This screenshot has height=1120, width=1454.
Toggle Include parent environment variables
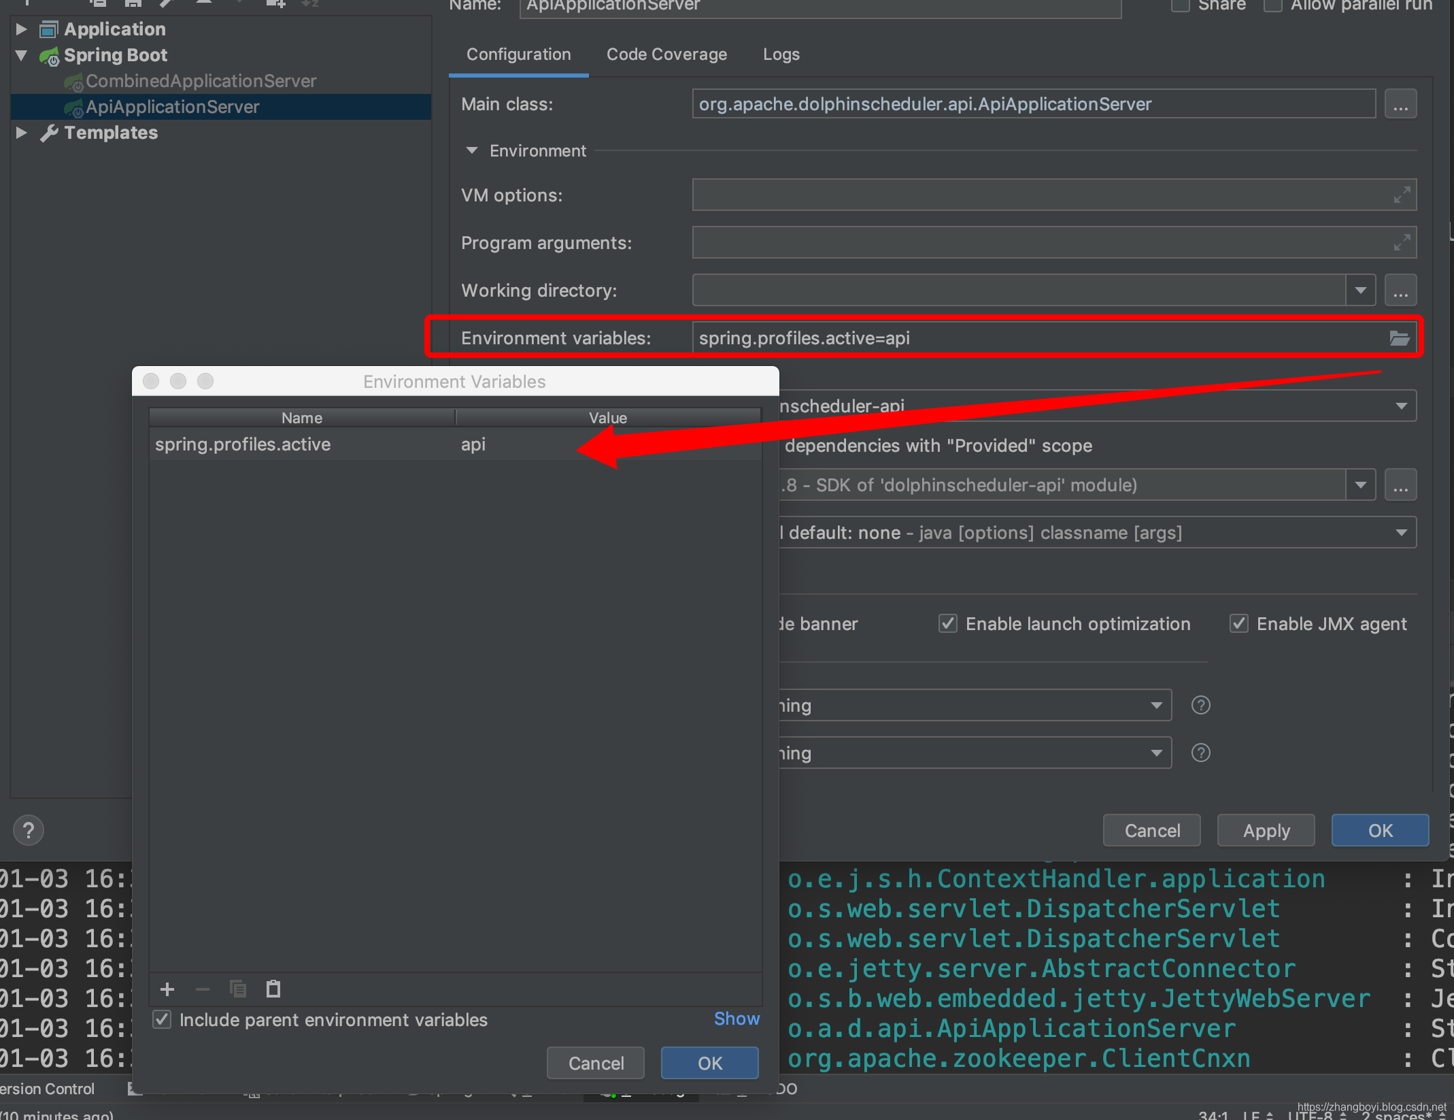[162, 1019]
